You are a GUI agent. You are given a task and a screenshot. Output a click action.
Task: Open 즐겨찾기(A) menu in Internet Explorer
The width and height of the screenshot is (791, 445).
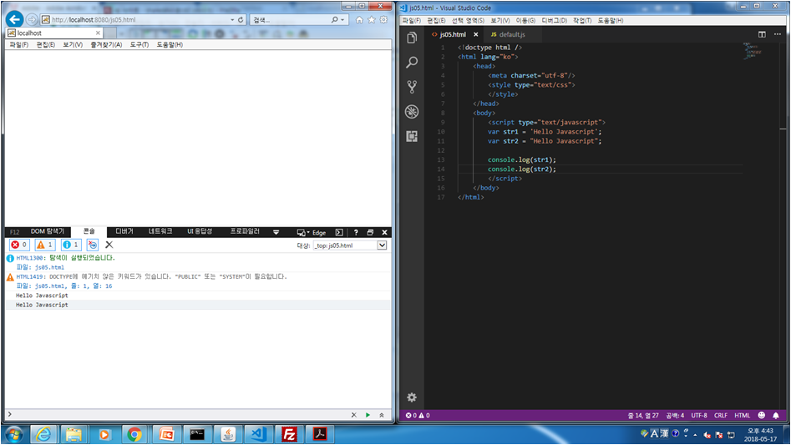point(106,45)
